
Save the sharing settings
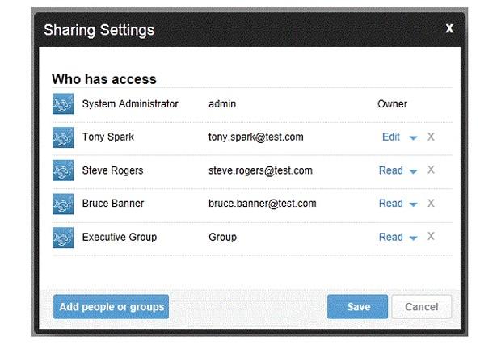[x=357, y=307]
